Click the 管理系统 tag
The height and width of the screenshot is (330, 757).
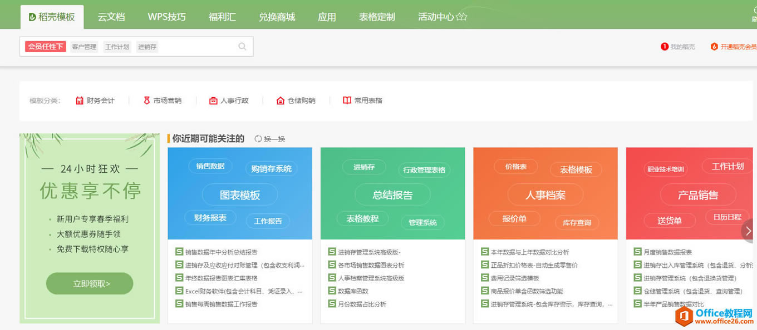point(422,222)
